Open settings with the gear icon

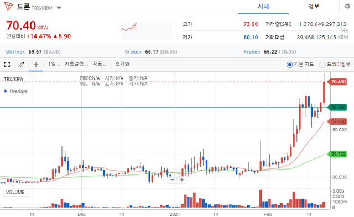tap(347, 6)
